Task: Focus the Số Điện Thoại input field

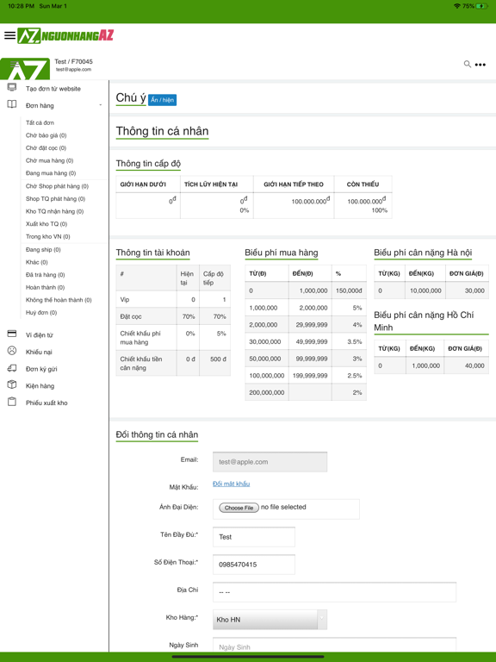Action: click(x=254, y=565)
